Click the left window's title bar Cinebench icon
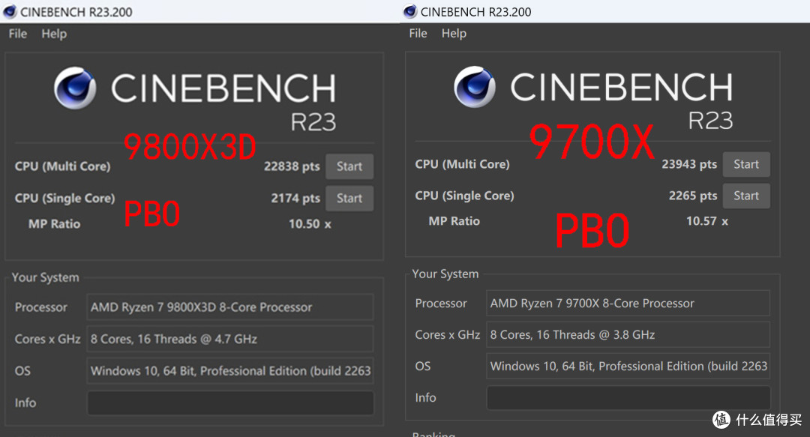The width and height of the screenshot is (810, 437). tap(9, 11)
